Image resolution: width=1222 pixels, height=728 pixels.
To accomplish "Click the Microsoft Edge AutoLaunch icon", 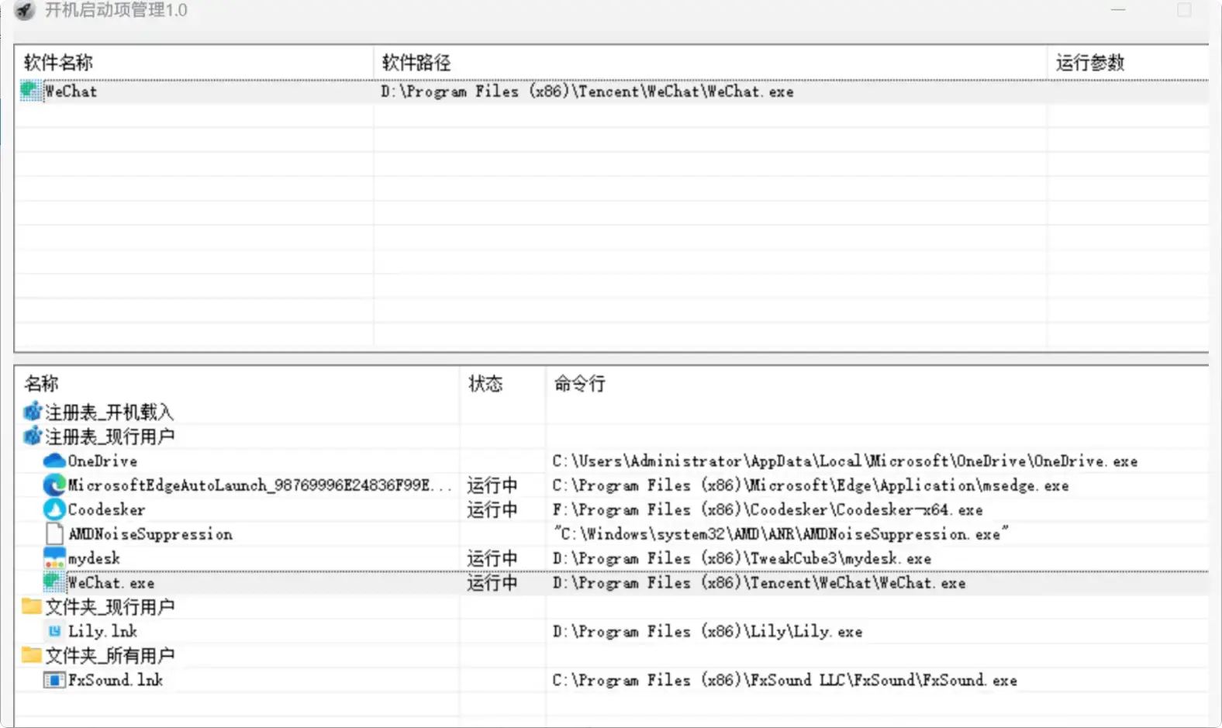I will pos(54,485).
